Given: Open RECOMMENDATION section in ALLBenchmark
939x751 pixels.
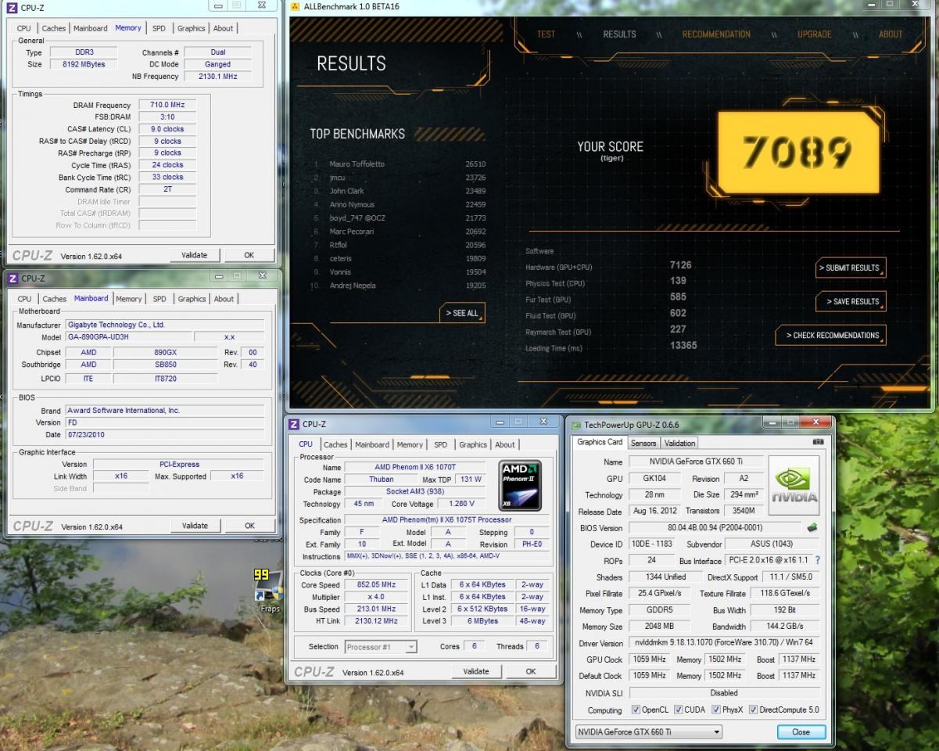Looking at the screenshot, I should (716, 34).
